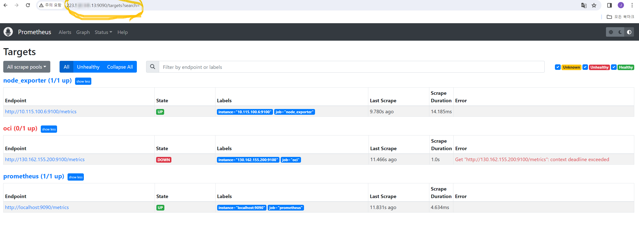Select the browser-preferred theme contrast icon

[x=629, y=32]
